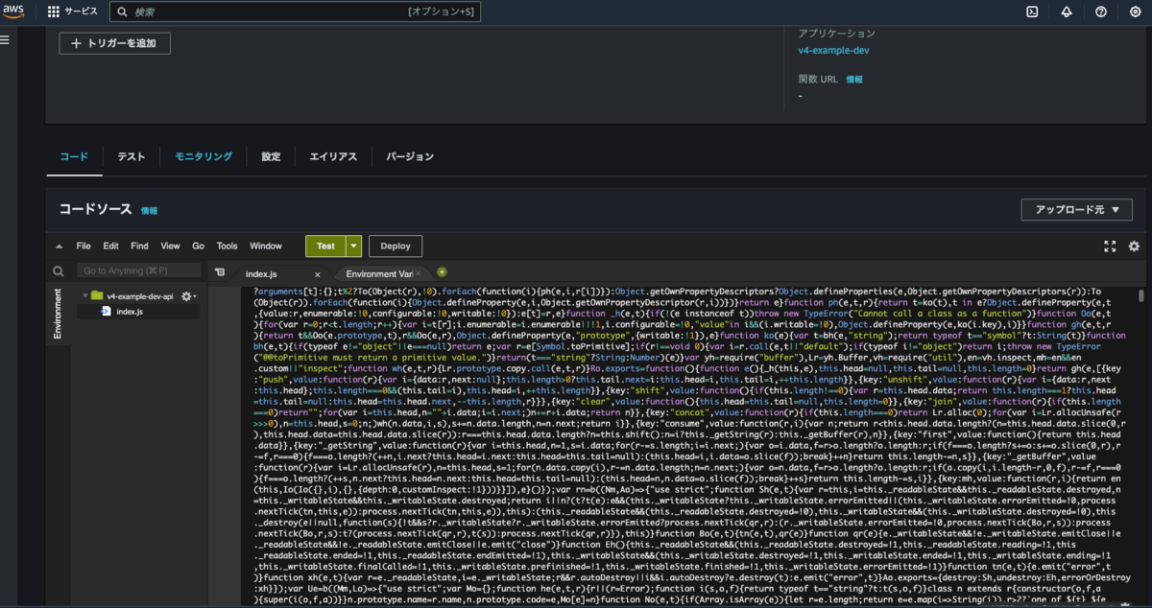Switch to the エイリアス tab
The height and width of the screenshot is (608, 1152).
(332, 156)
